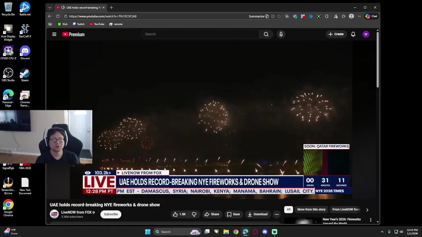
Task: Open a new browser tab
Action: point(111,8)
